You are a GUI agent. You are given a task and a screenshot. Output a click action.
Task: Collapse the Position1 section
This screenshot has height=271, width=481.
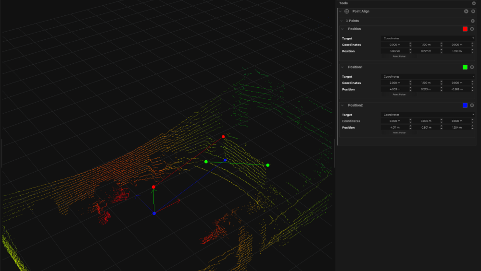pyautogui.click(x=342, y=67)
